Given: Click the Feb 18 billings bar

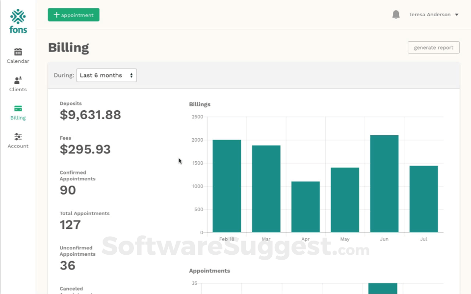Looking at the screenshot, I should [227, 186].
